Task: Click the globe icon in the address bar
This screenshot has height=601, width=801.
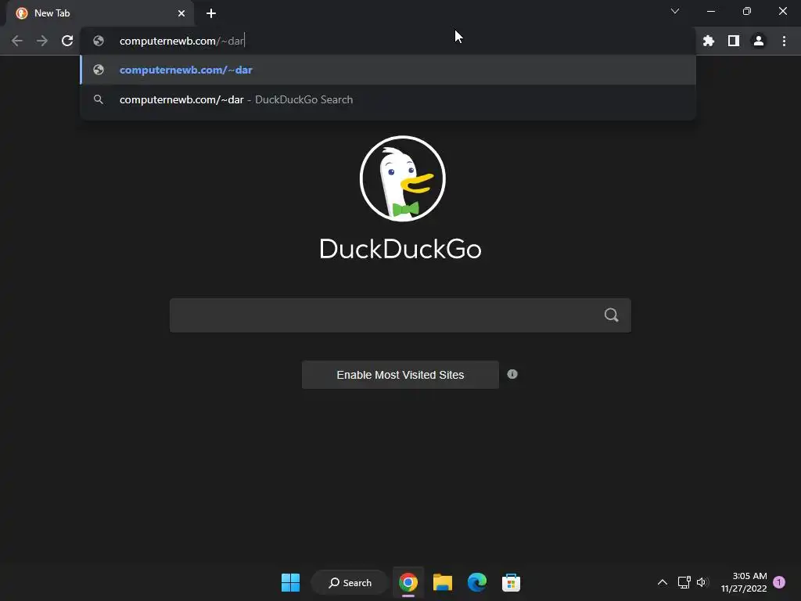Action: pos(99,41)
